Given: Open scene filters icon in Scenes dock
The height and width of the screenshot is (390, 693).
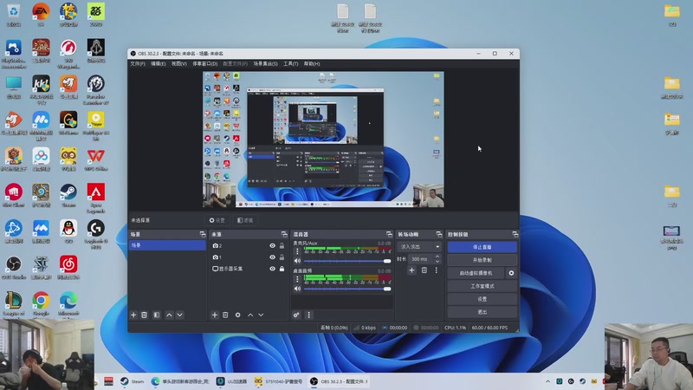Looking at the screenshot, I should click(157, 315).
